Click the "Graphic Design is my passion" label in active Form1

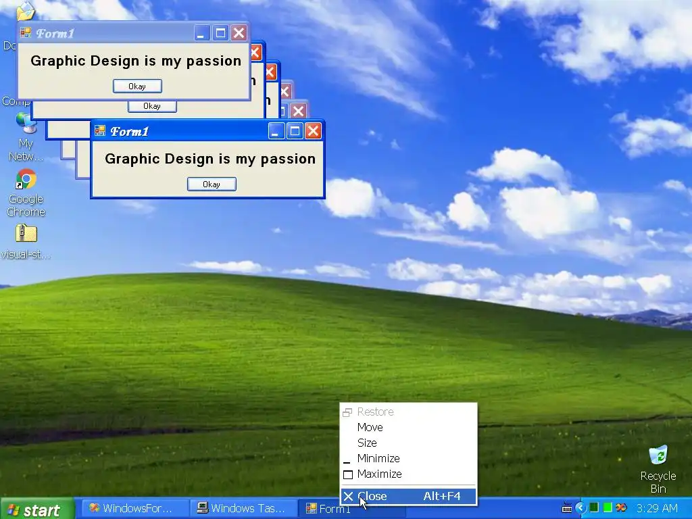point(210,159)
